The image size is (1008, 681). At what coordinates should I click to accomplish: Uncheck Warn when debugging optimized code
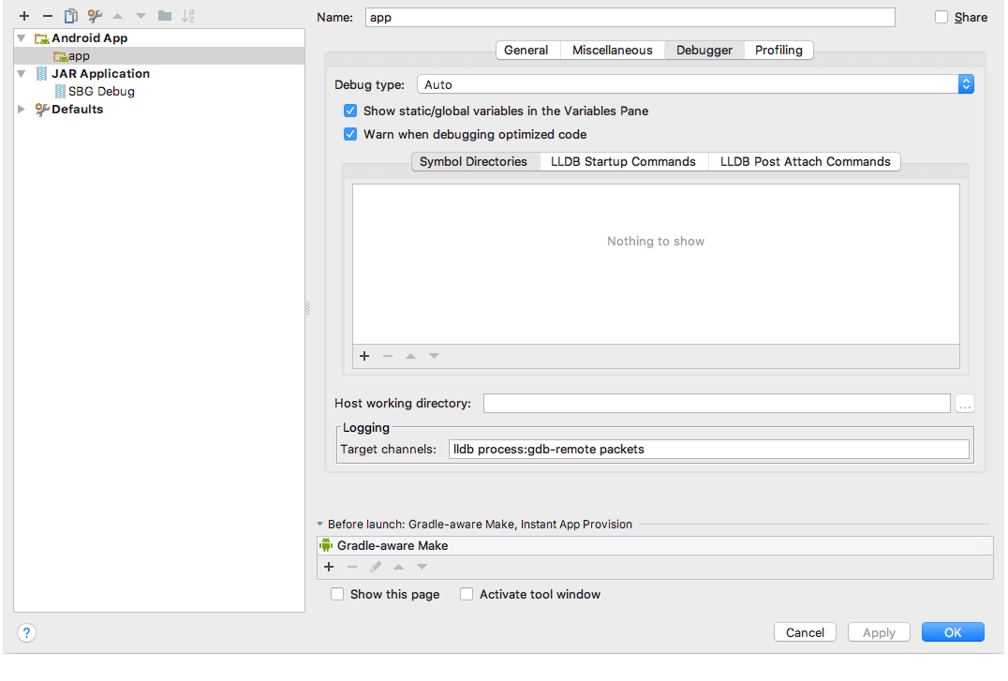coord(350,134)
